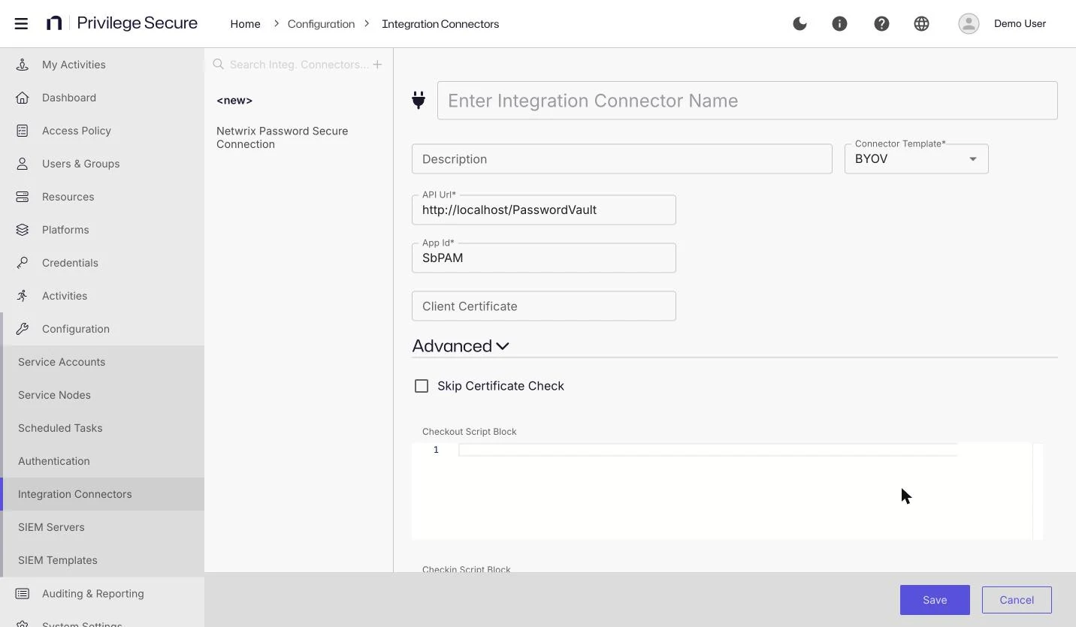This screenshot has height=627, width=1076.
Task: Click the plus icon to add connector
Action: point(377,65)
